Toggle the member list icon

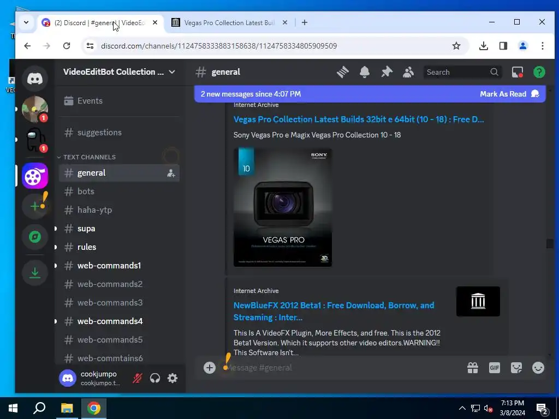click(408, 72)
